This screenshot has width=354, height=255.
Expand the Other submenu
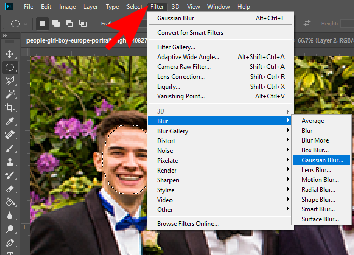220,210
